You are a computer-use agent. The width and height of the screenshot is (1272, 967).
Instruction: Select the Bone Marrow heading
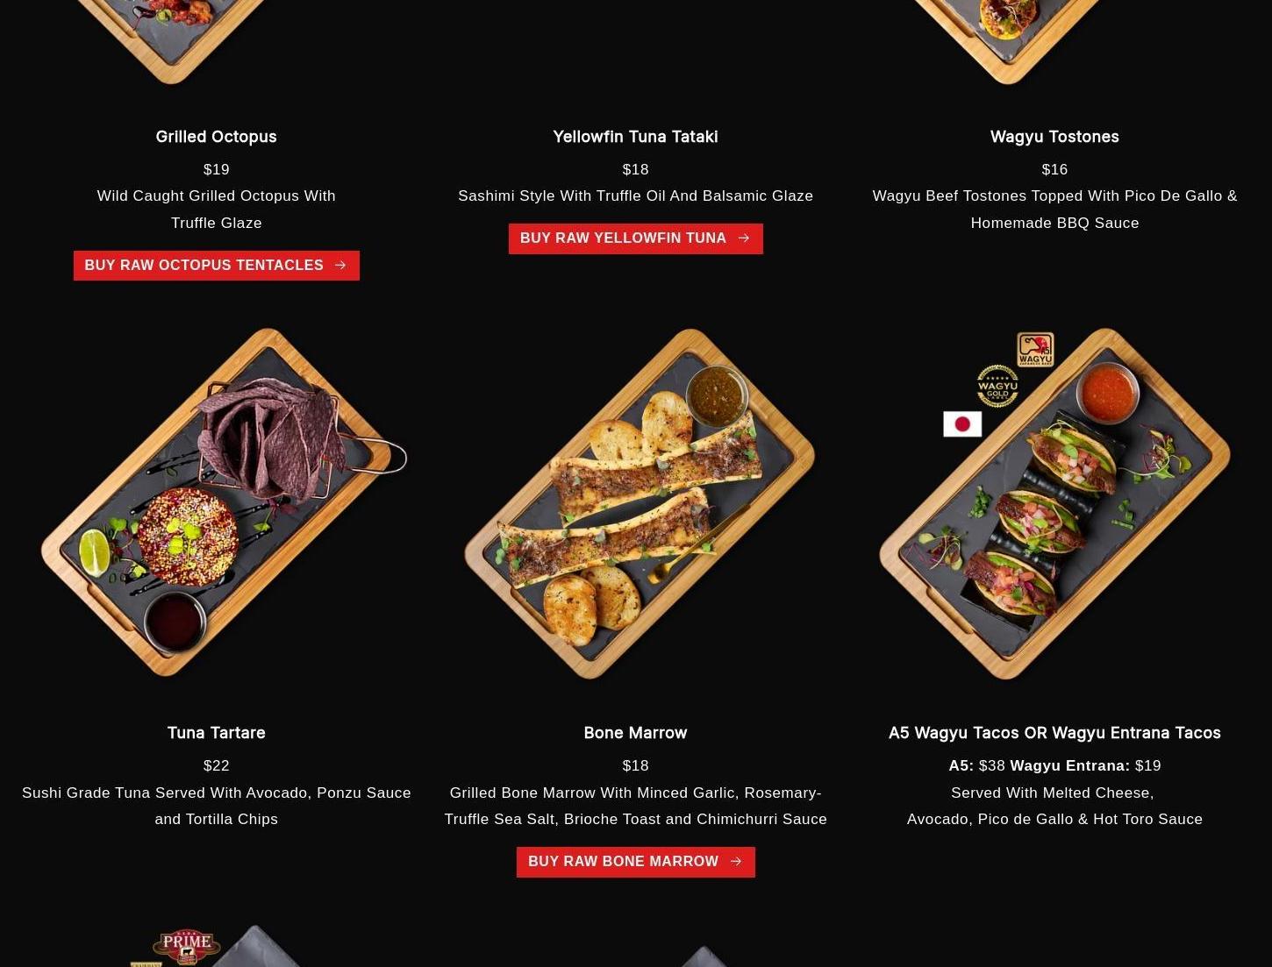(x=635, y=733)
